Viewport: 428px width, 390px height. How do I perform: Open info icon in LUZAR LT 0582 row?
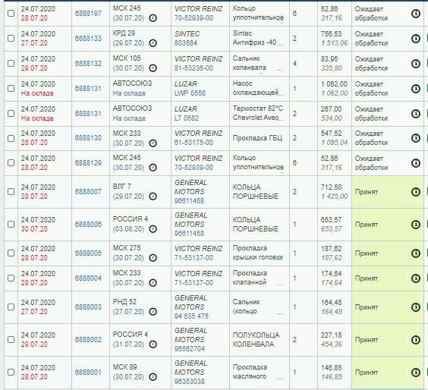[x=415, y=114]
